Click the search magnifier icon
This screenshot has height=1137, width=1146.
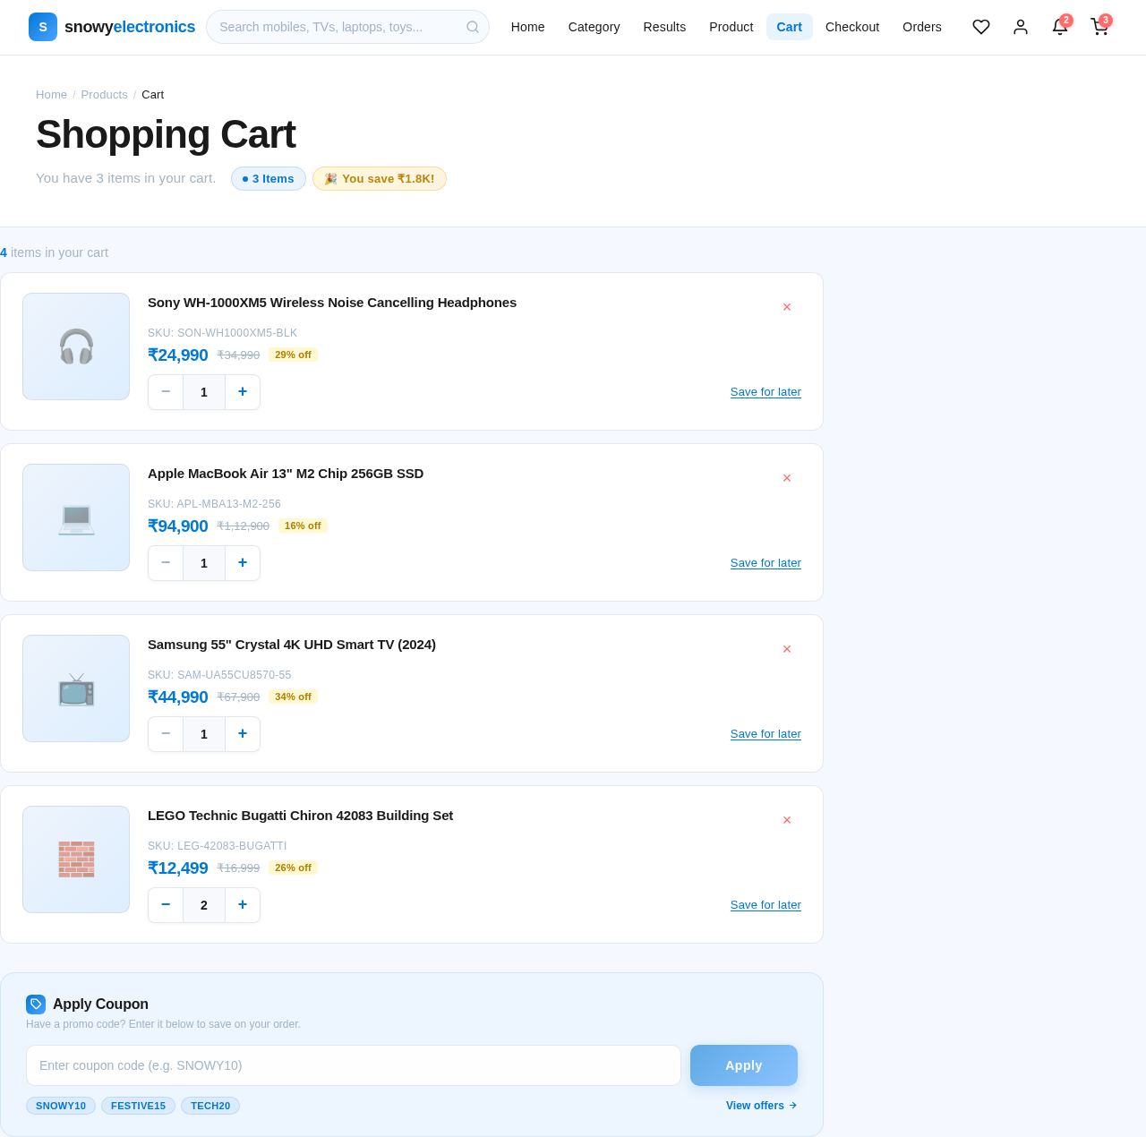pyautogui.click(x=473, y=27)
